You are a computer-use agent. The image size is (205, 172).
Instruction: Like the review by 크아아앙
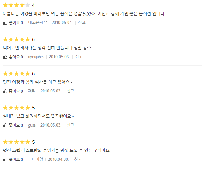pyautogui.click(x=5, y=160)
